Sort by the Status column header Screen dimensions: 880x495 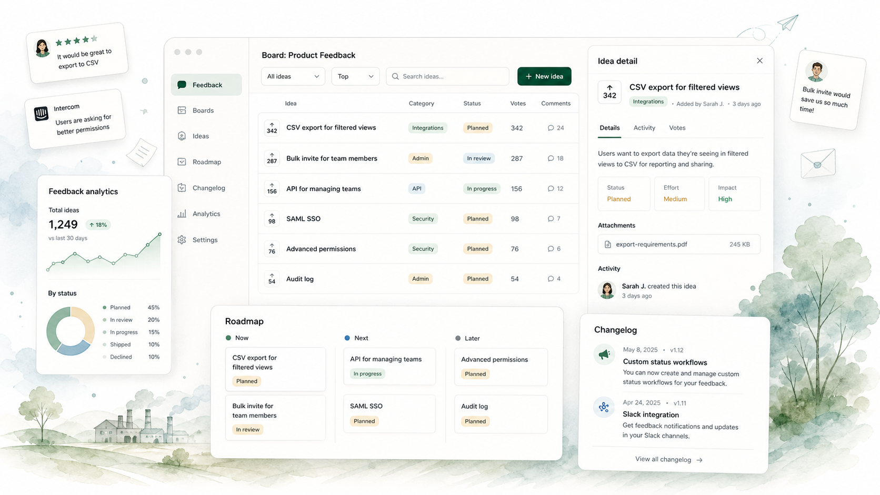point(472,104)
